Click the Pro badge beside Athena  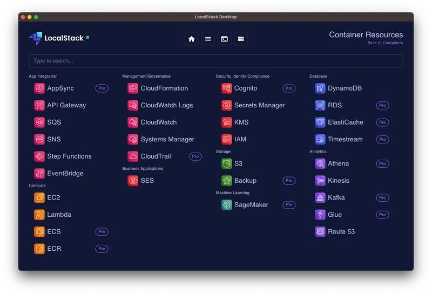point(382,164)
